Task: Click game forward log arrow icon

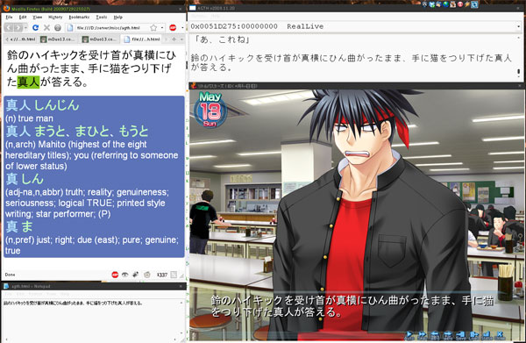Action: point(448,335)
